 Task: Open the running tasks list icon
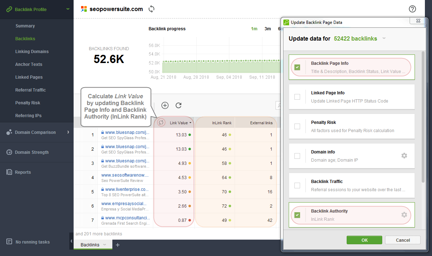click(x=10, y=242)
